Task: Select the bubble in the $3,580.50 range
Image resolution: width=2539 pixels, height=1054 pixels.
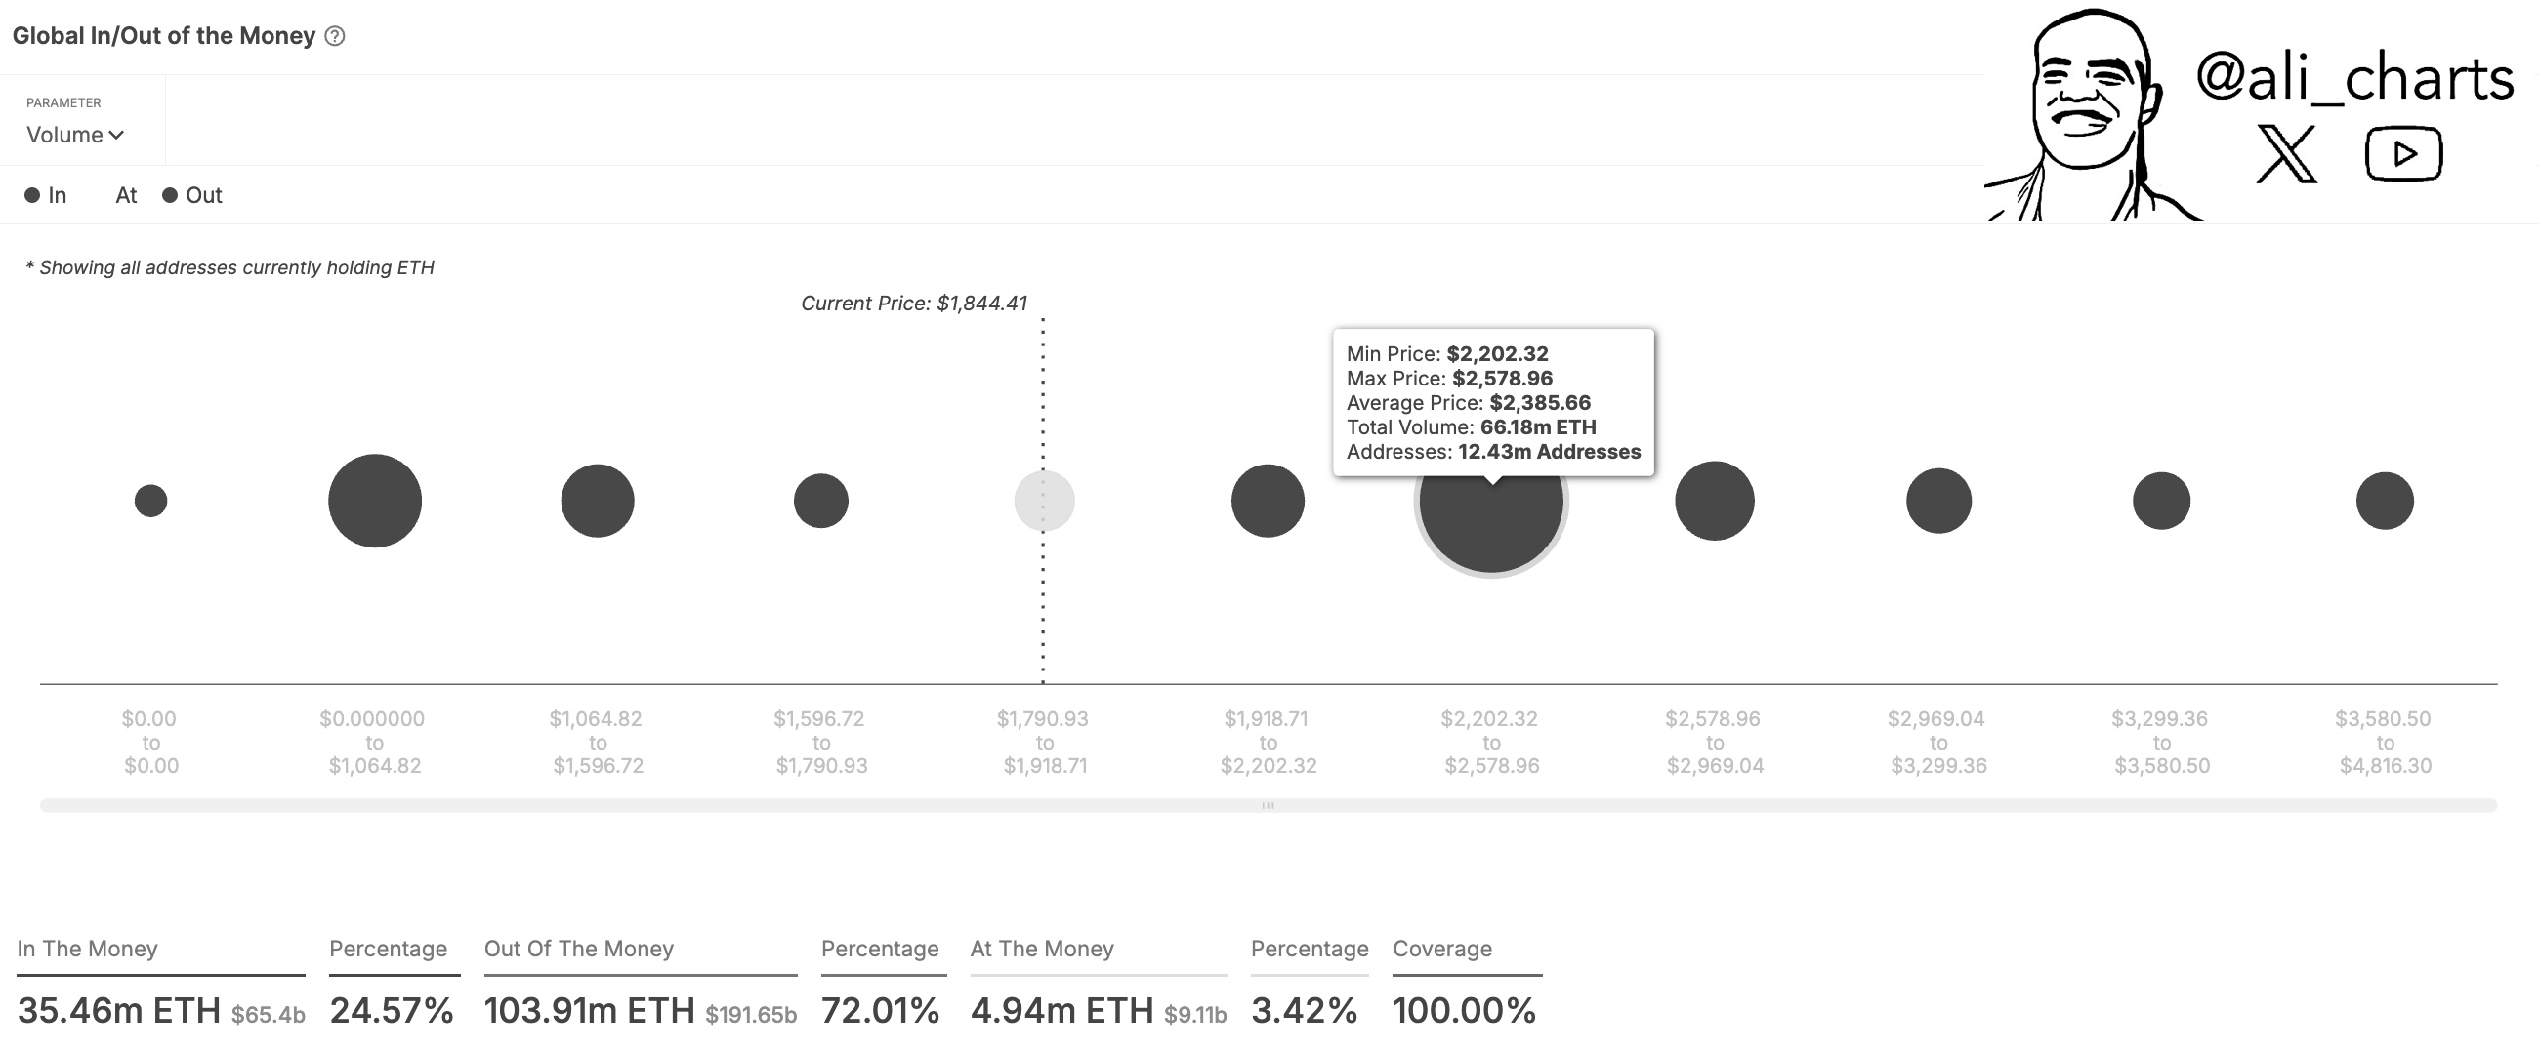Action: click(x=2385, y=501)
